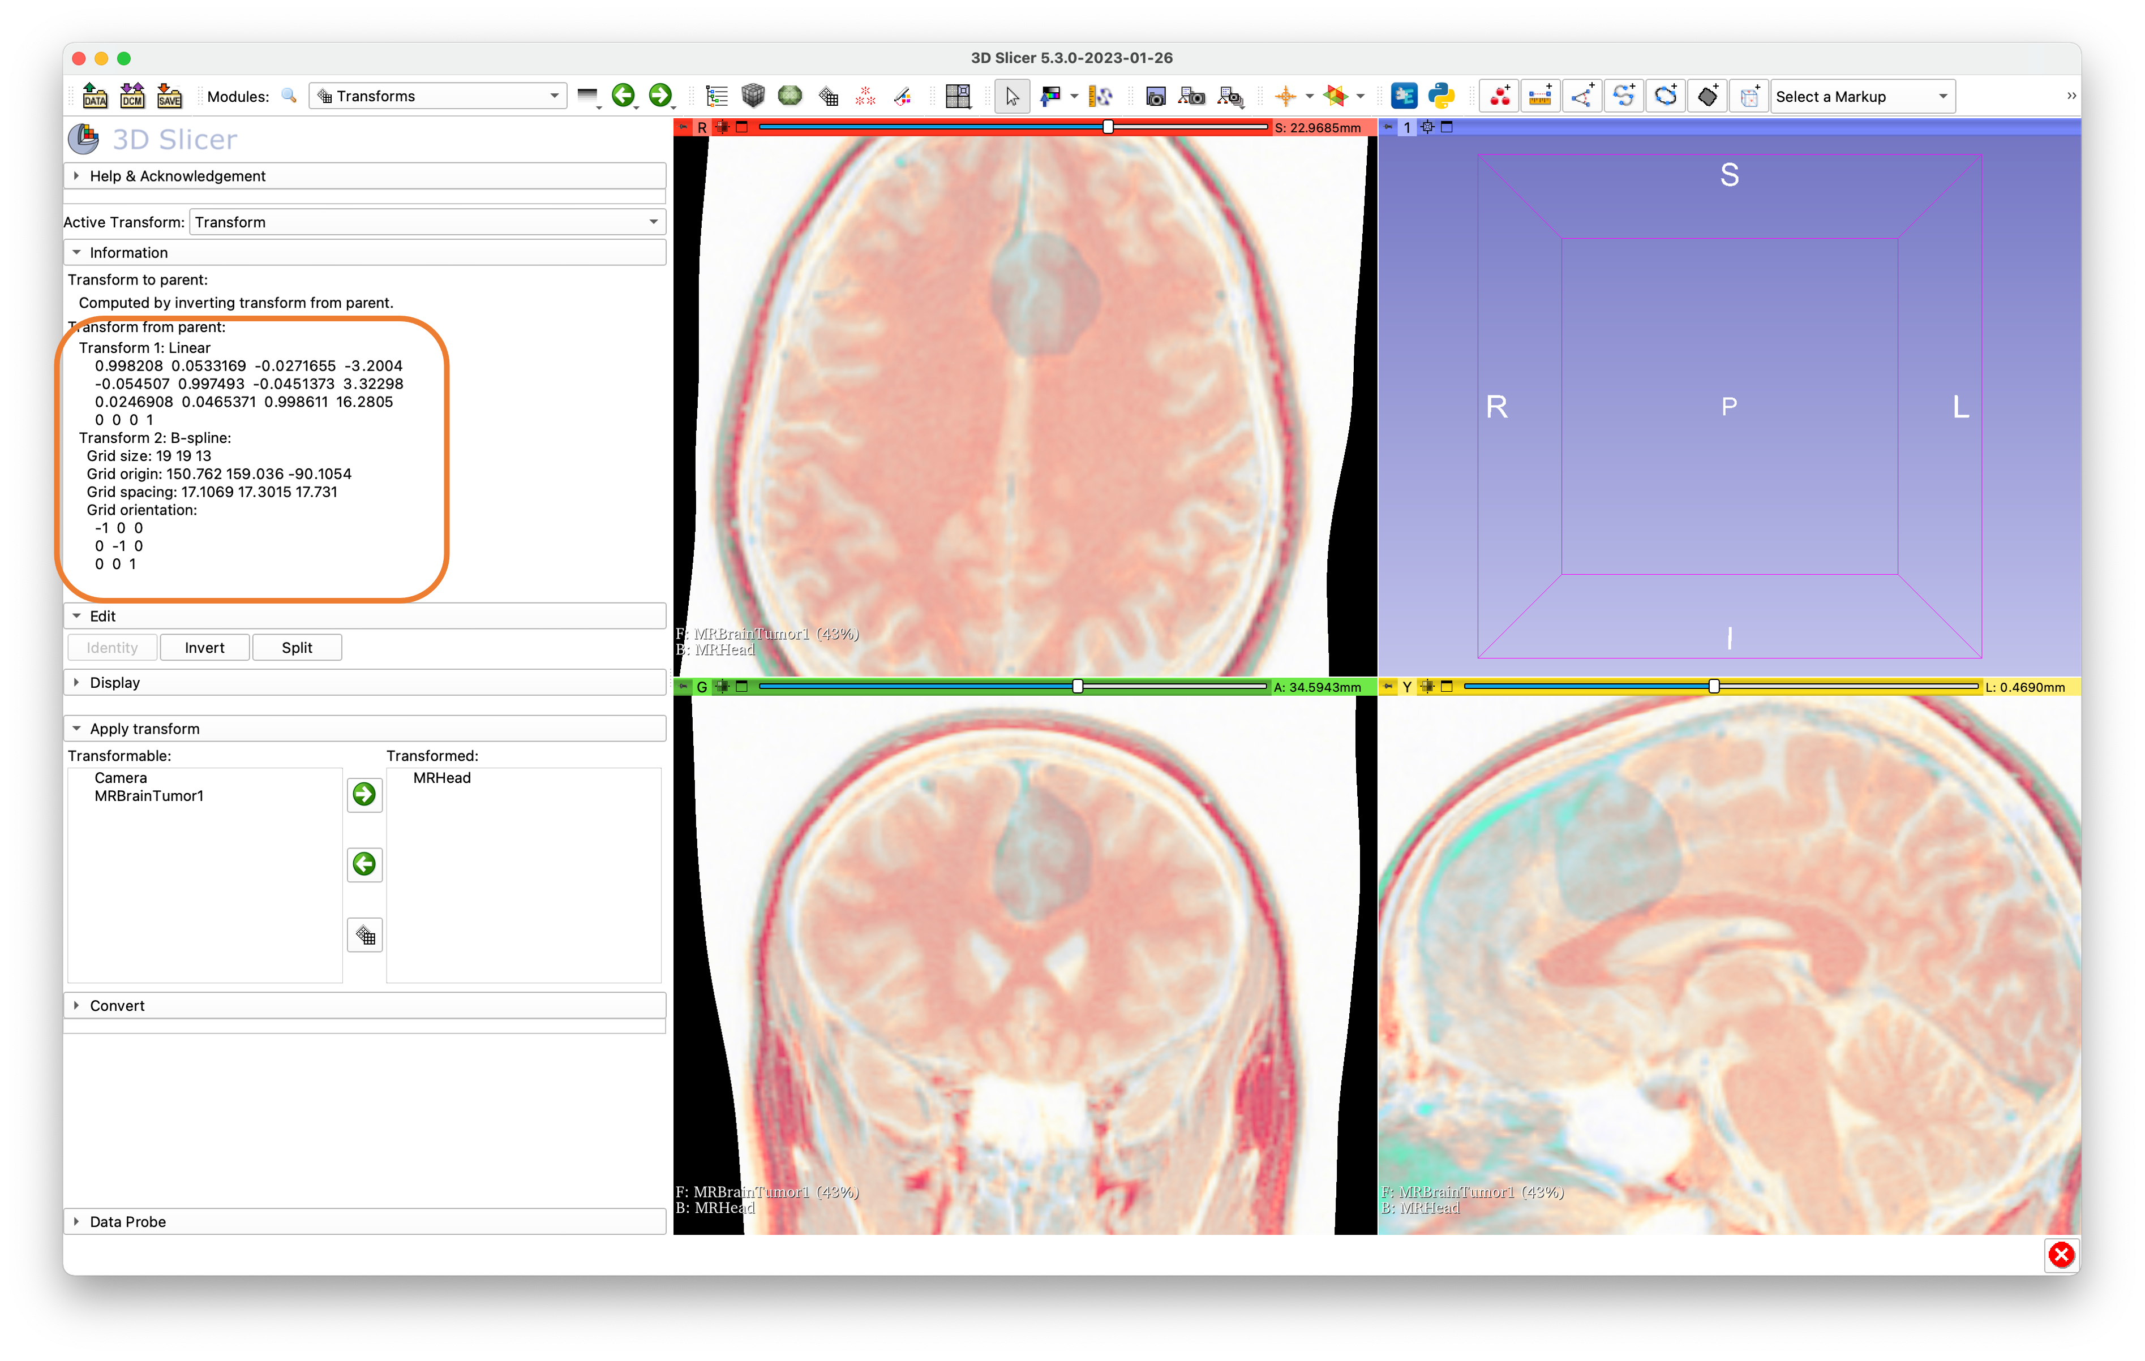Image resolution: width=2145 pixels, height=1361 pixels.
Task: Click the SAVE data icon
Action: click(169, 96)
